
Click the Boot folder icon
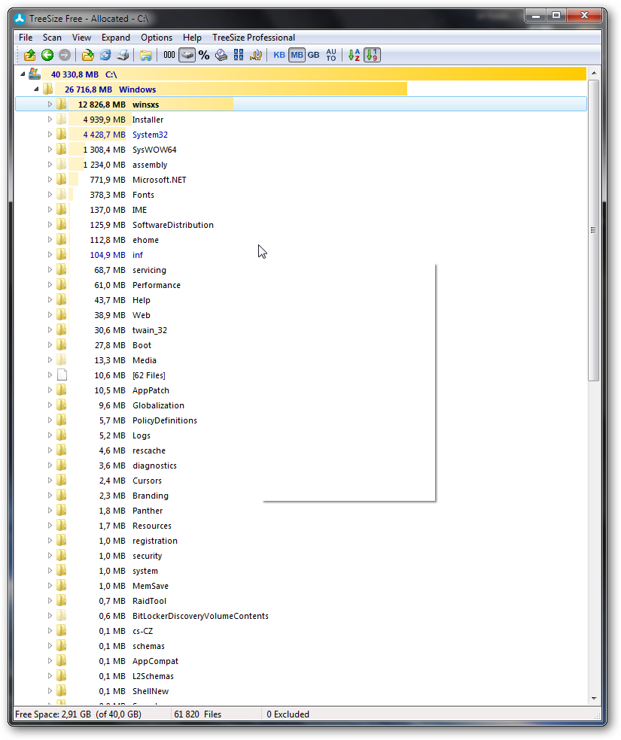click(62, 345)
